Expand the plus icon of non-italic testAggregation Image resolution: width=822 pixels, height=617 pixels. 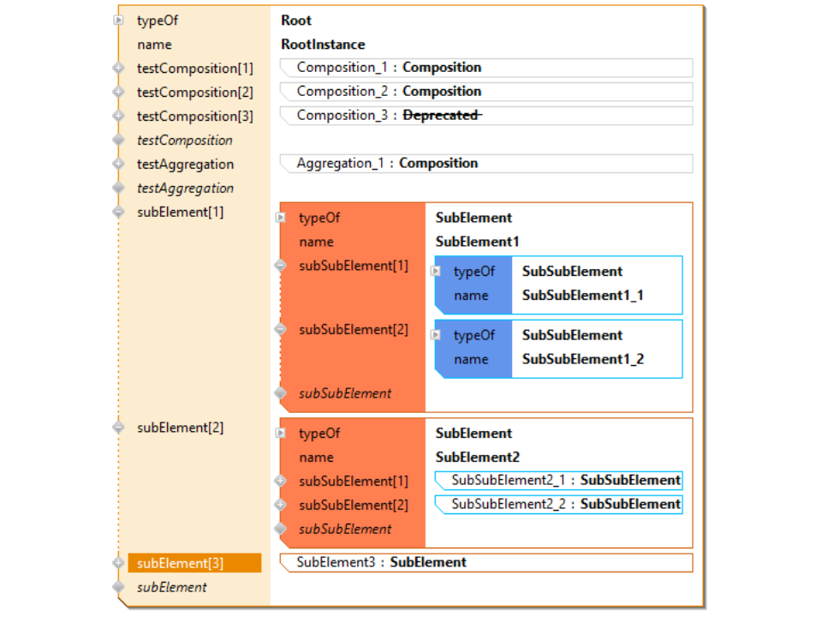click(x=118, y=165)
